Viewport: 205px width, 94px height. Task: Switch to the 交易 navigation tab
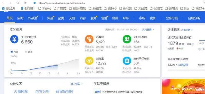coord(72,18)
